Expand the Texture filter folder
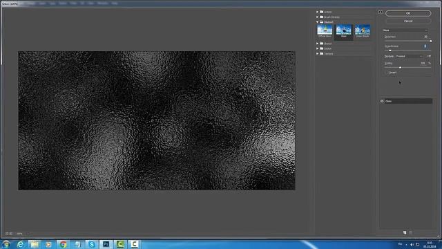 click(318, 54)
